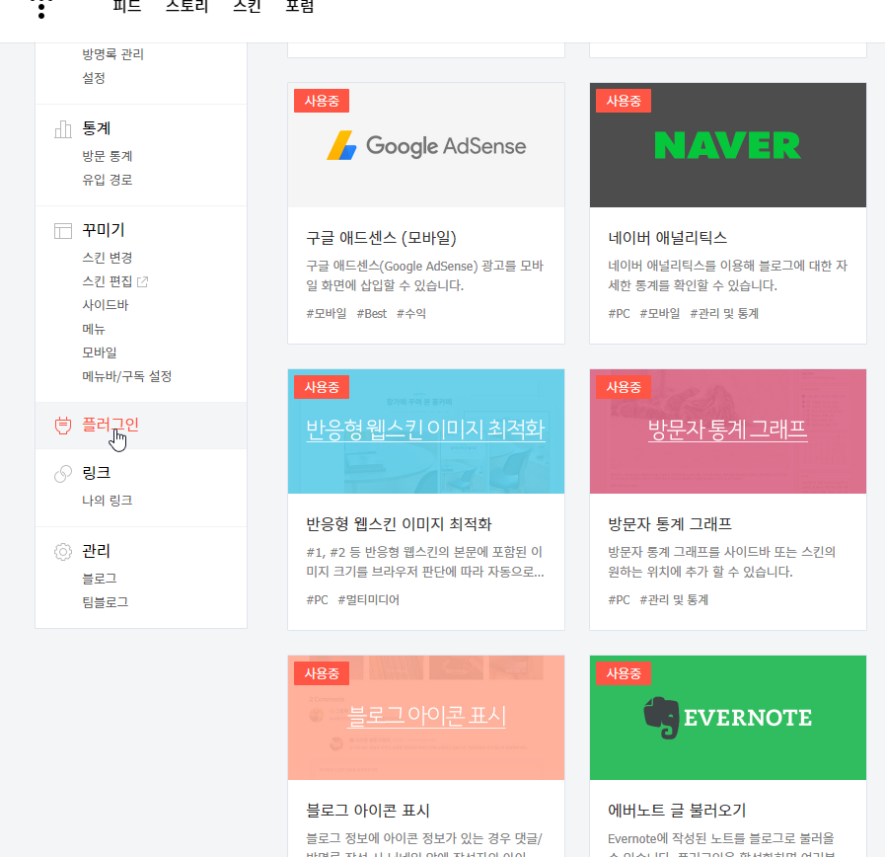Open 메뉴 in the sidebar

click(x=94, y=329)
